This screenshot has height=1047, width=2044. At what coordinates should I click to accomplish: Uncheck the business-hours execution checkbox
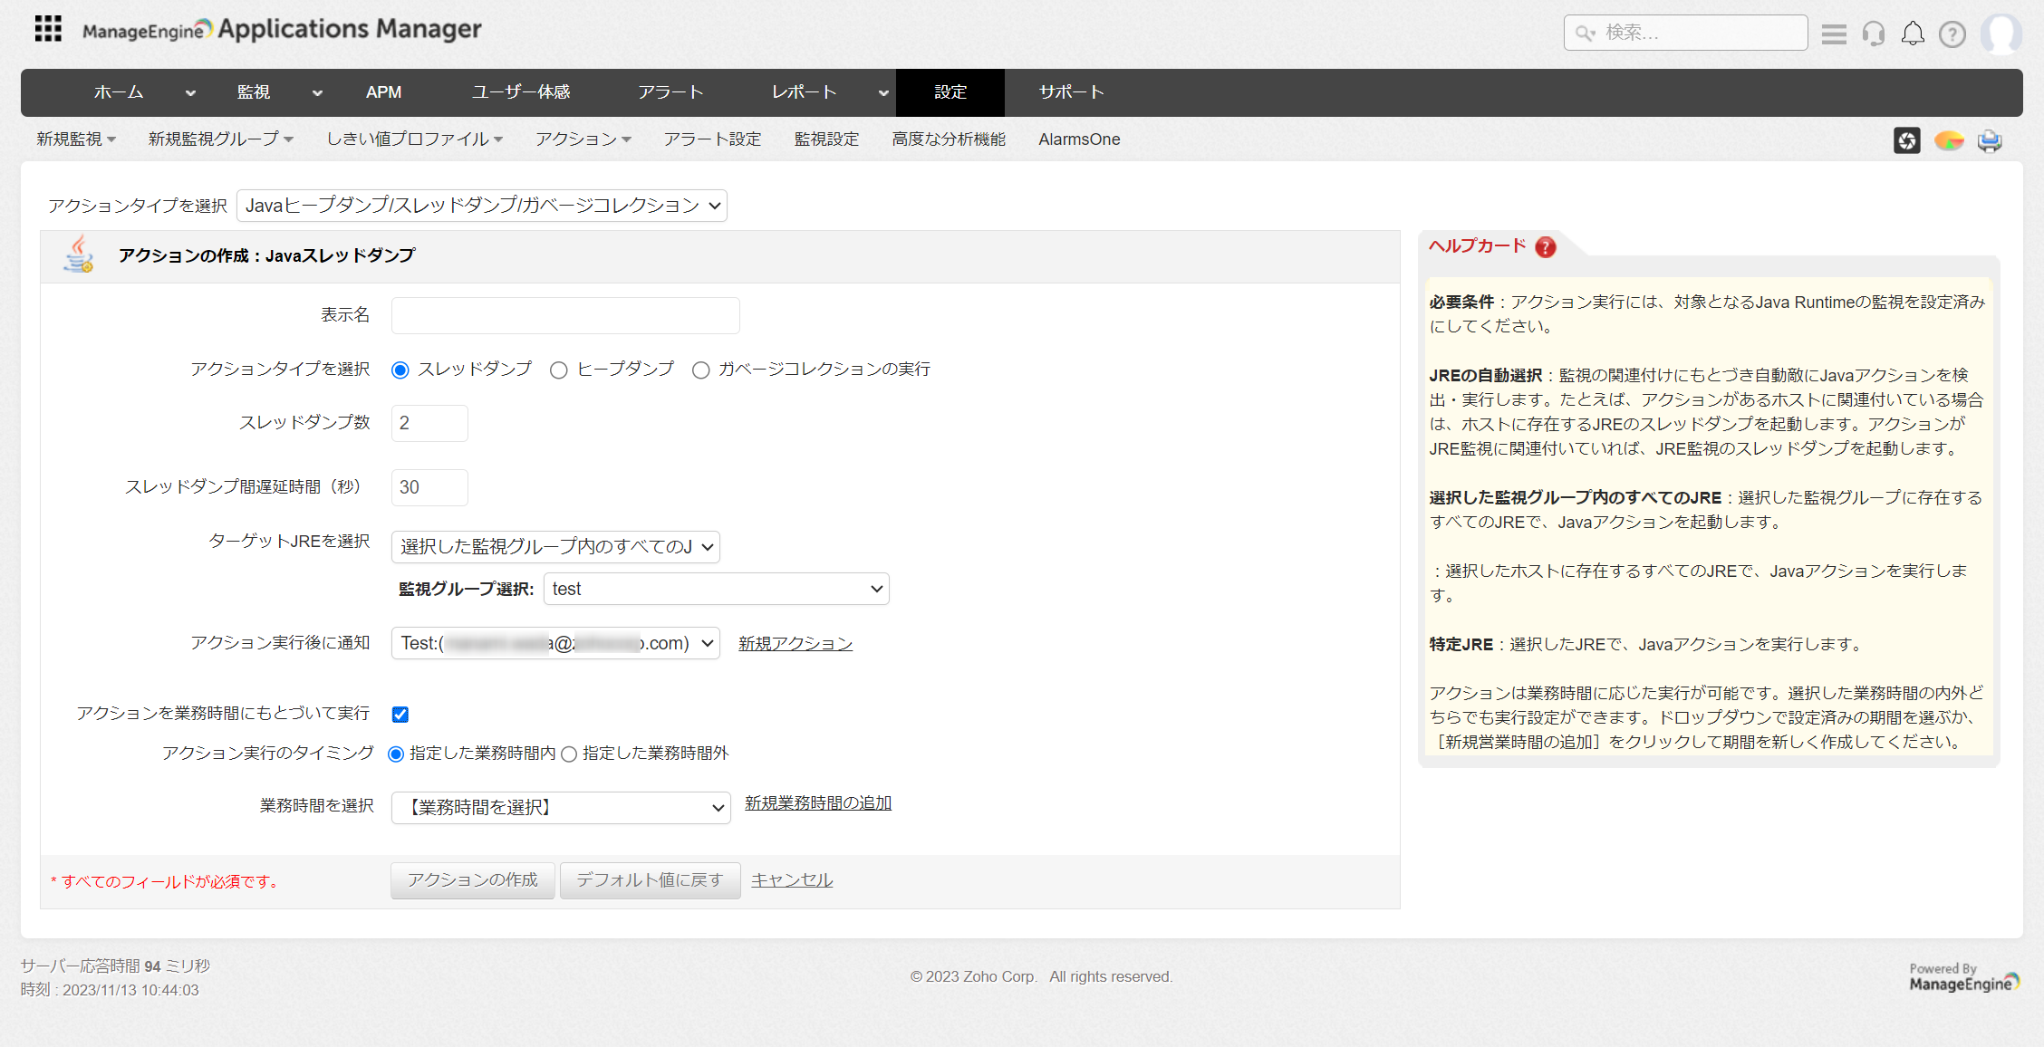[x=400, y=715]
